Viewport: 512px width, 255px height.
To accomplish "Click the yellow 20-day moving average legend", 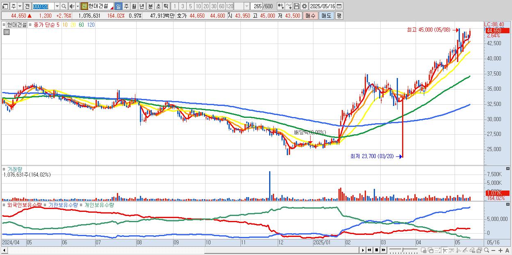I will pyautogui.click(x=73, y=25).
